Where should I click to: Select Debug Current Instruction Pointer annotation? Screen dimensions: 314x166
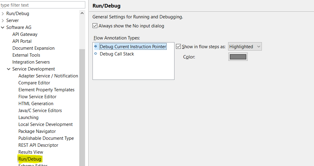(x=133, y=46)
